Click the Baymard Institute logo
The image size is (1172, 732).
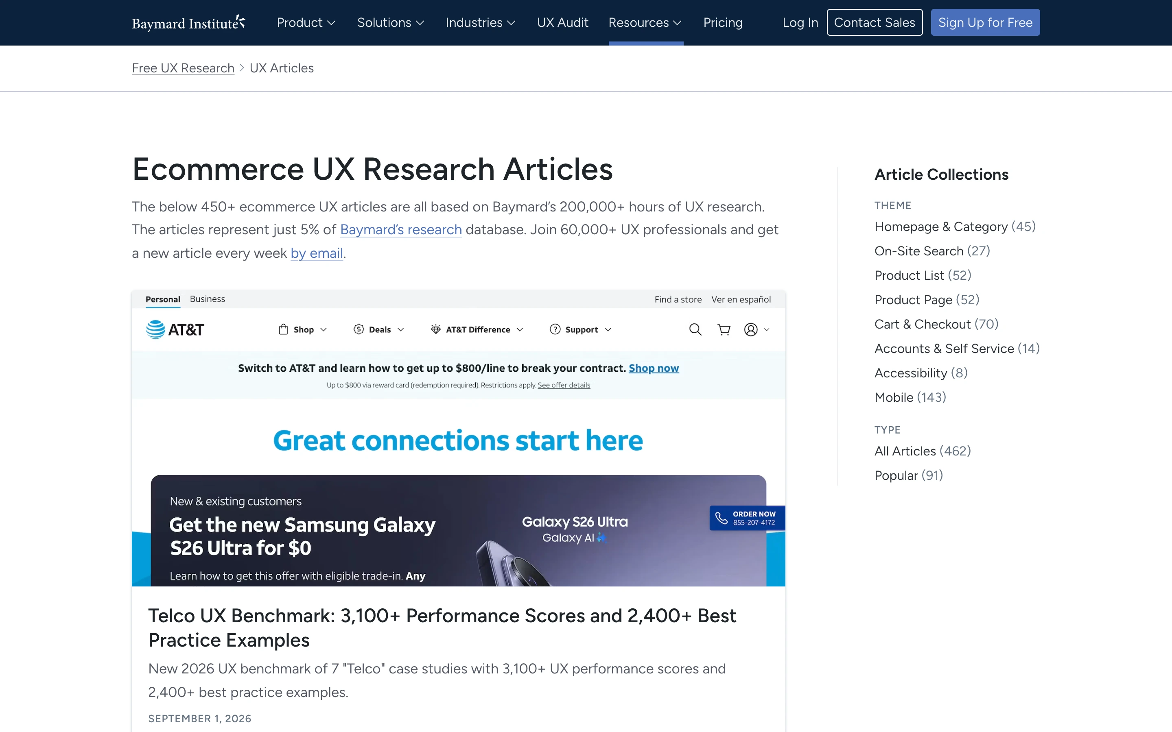click(188, 22)
